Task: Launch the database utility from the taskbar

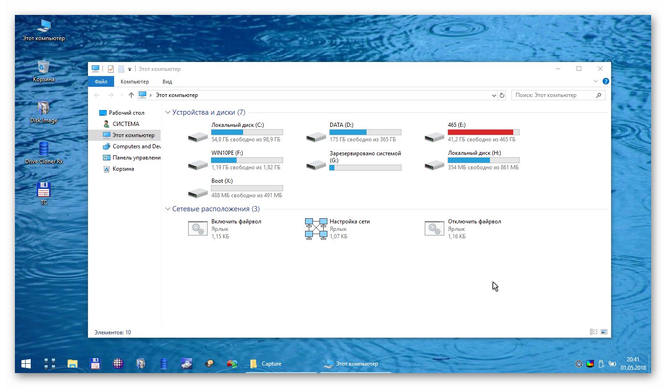Action: [x=163, y=363]
